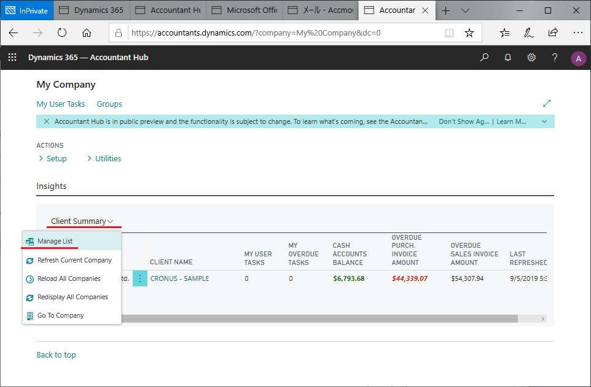Viewport: 591px width, 387px height.
Task: Open browser more options ellipsis
Action: coord(578,33)
